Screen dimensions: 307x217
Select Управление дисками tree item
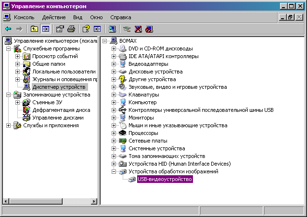tap(58, 118)
